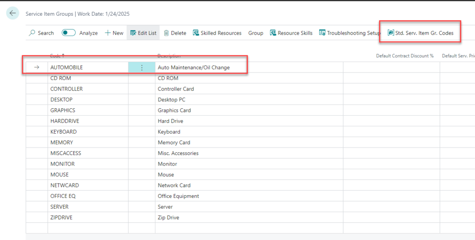
Task: Open the Group menu
Action: click(256, 33)
